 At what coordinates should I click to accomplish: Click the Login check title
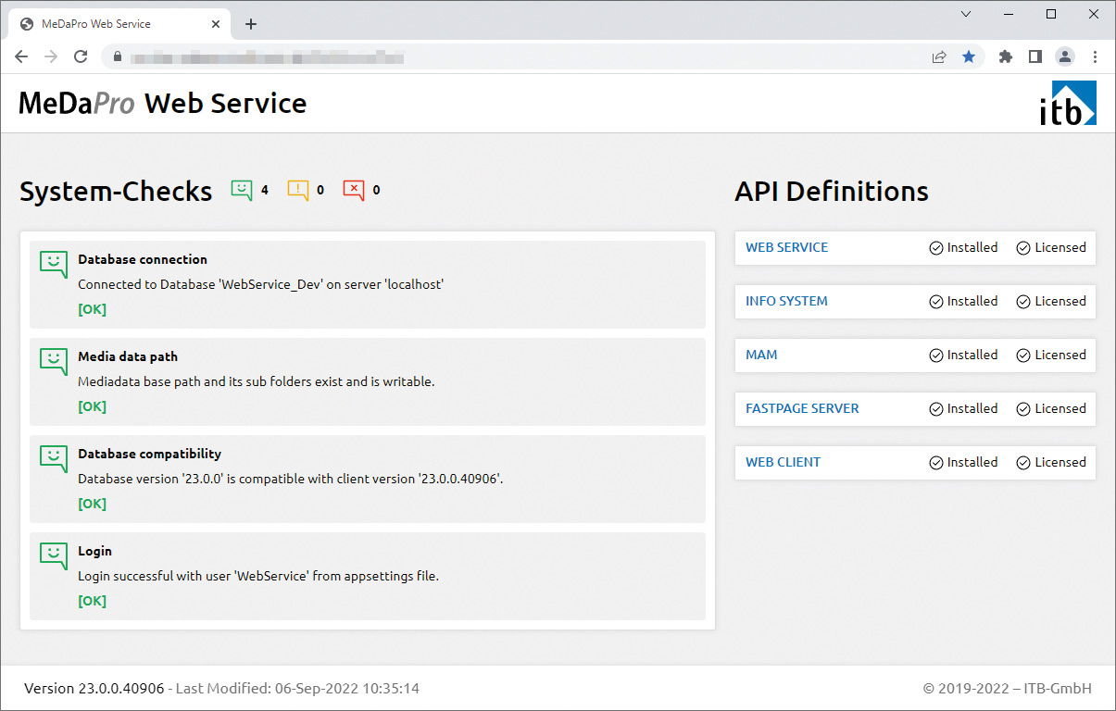[94, 551]
